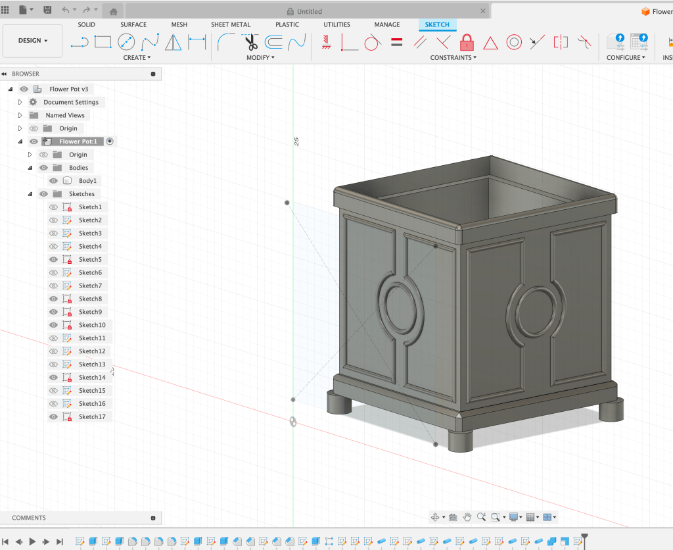Screen dimensions: 673x550
Task: Select the Sketch Dimension tool
Action: pos(197,42)
